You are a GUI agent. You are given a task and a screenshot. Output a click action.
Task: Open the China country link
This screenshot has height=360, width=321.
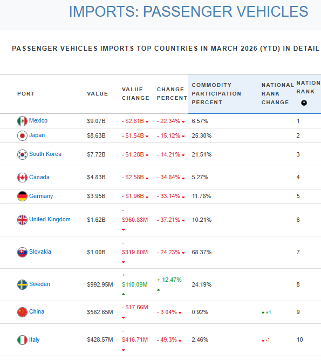click(37, 312)
